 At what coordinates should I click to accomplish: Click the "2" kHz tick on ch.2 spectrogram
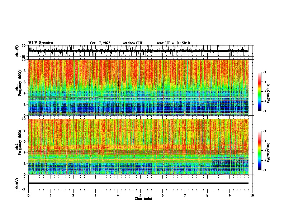(25, 164)
